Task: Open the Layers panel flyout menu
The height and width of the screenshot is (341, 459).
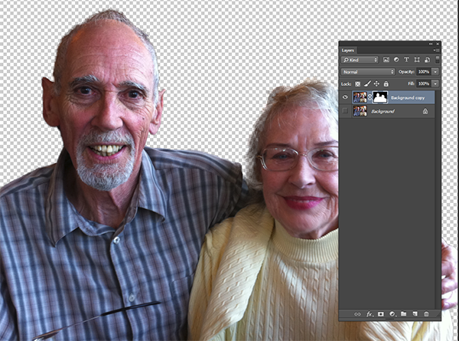Action: point(437,50)
